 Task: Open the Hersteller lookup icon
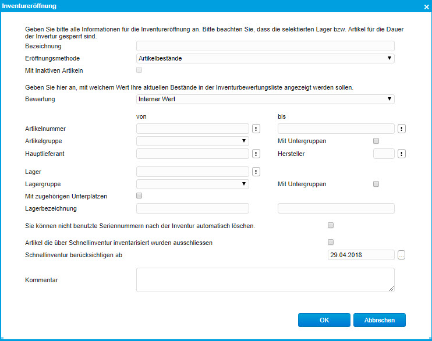coord(402,154)
